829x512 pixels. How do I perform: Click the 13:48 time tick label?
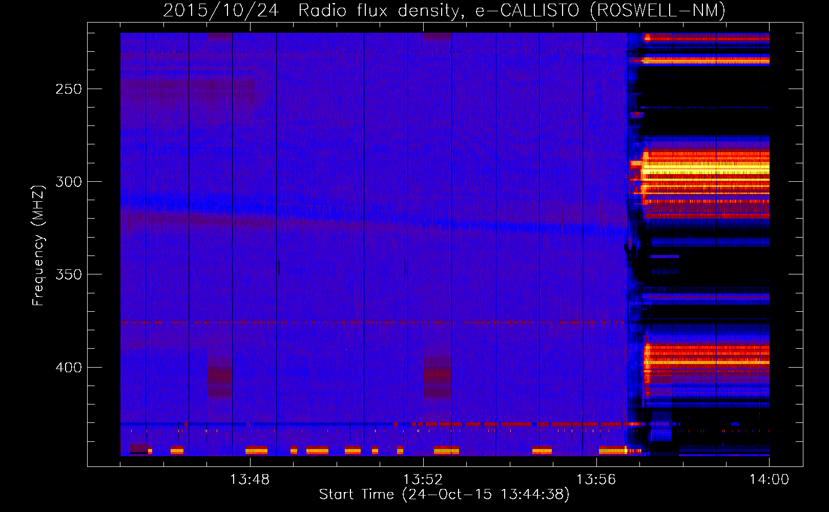point(250,480)
